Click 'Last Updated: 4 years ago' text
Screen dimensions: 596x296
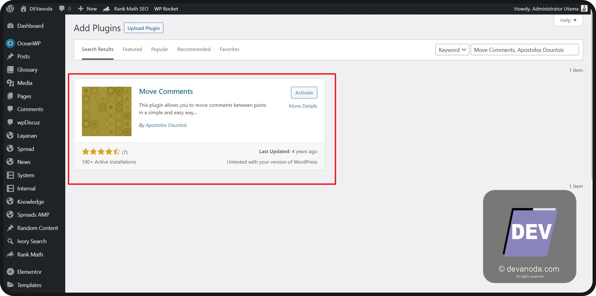[x=288, y=152]
